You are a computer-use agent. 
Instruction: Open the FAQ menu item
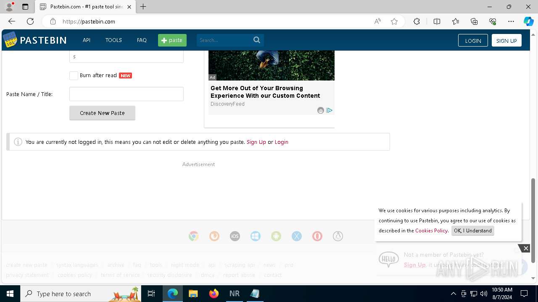(x=142, y=40)
